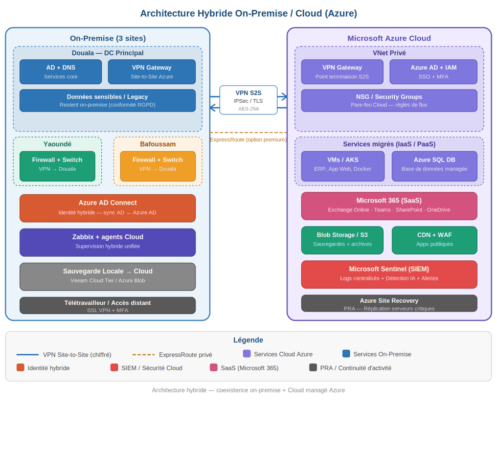Viewport: 497px width, 453px height.
Task: Click the AD + DNS services core box
Action: 60,72
